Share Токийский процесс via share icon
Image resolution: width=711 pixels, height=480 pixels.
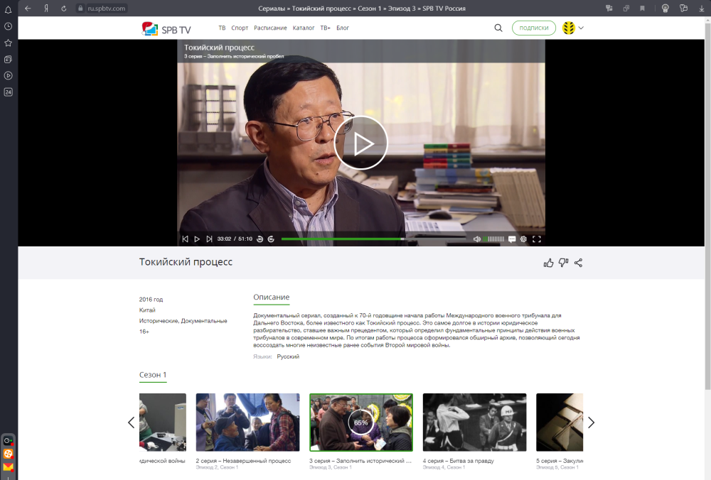[578, 263]
